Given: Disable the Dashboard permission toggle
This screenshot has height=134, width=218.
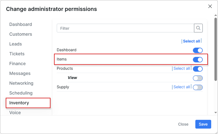Looking at the screenshot, I should click(x=198, y=50).
